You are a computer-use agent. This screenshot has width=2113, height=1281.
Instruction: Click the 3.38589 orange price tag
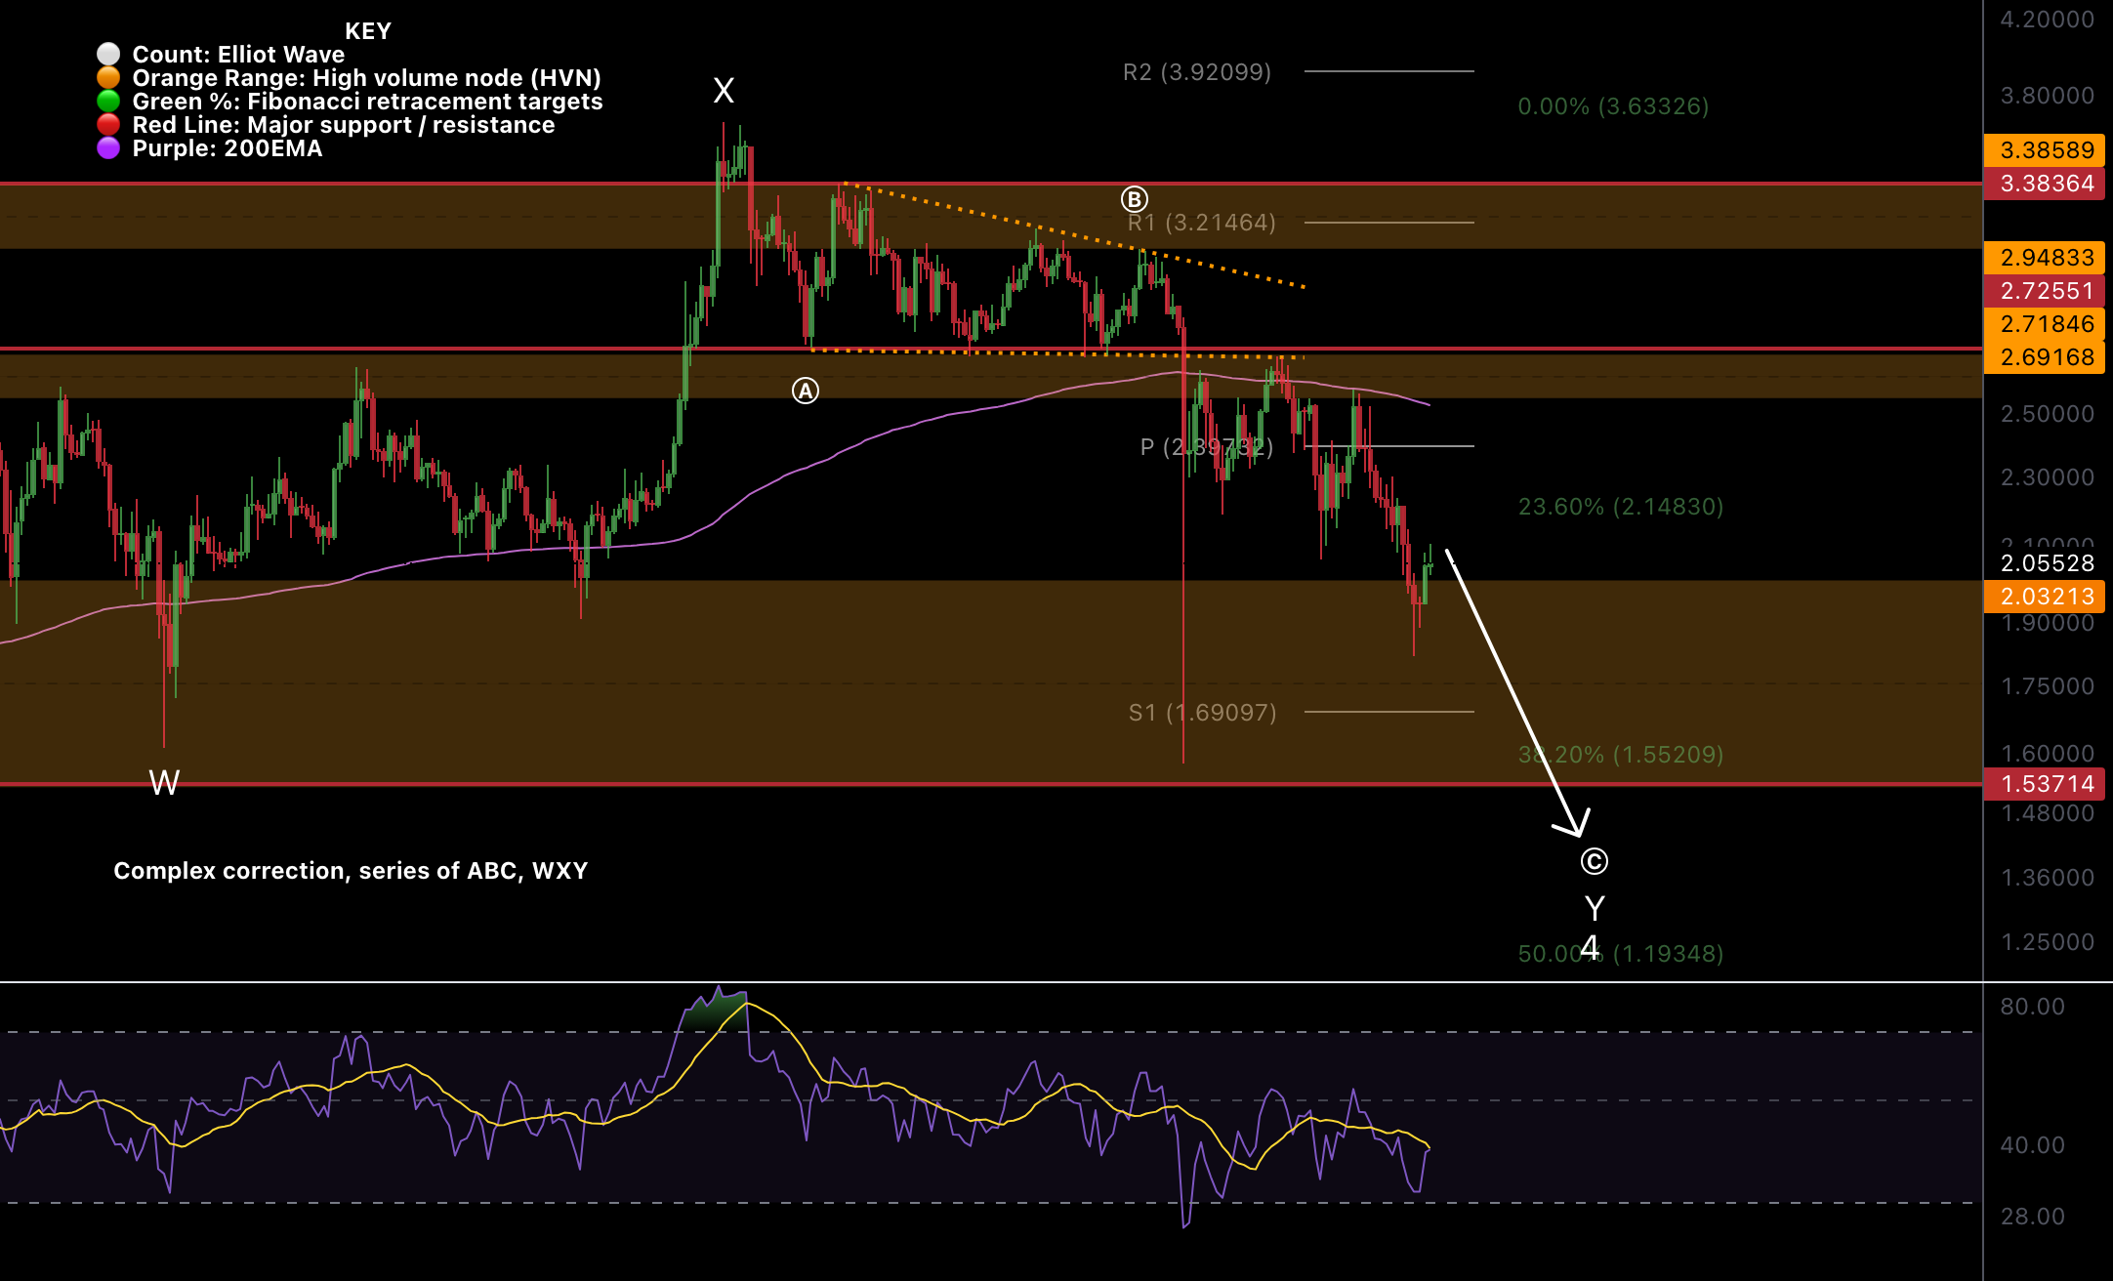click(2046, 150)
